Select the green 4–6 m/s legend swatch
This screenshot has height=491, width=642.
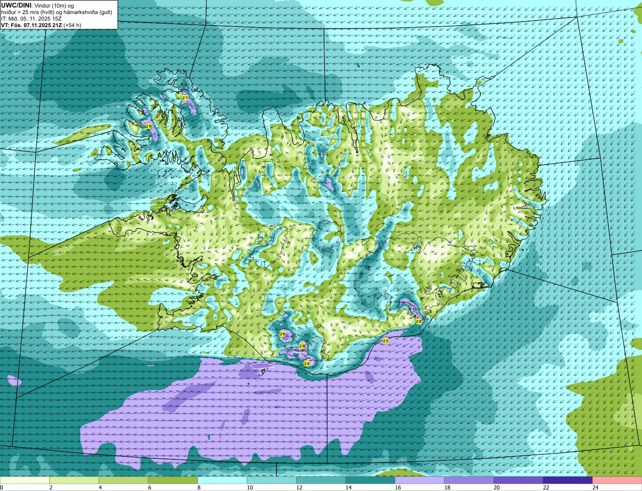point(123,480)
